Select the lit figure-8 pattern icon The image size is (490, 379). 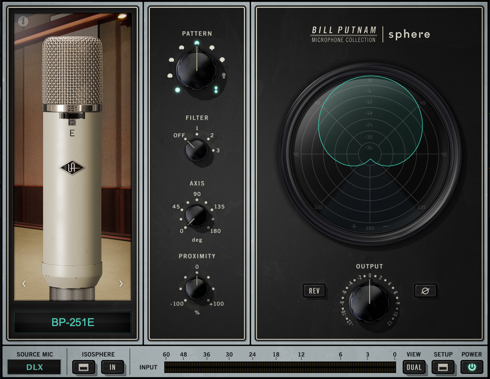click(216, 90)
